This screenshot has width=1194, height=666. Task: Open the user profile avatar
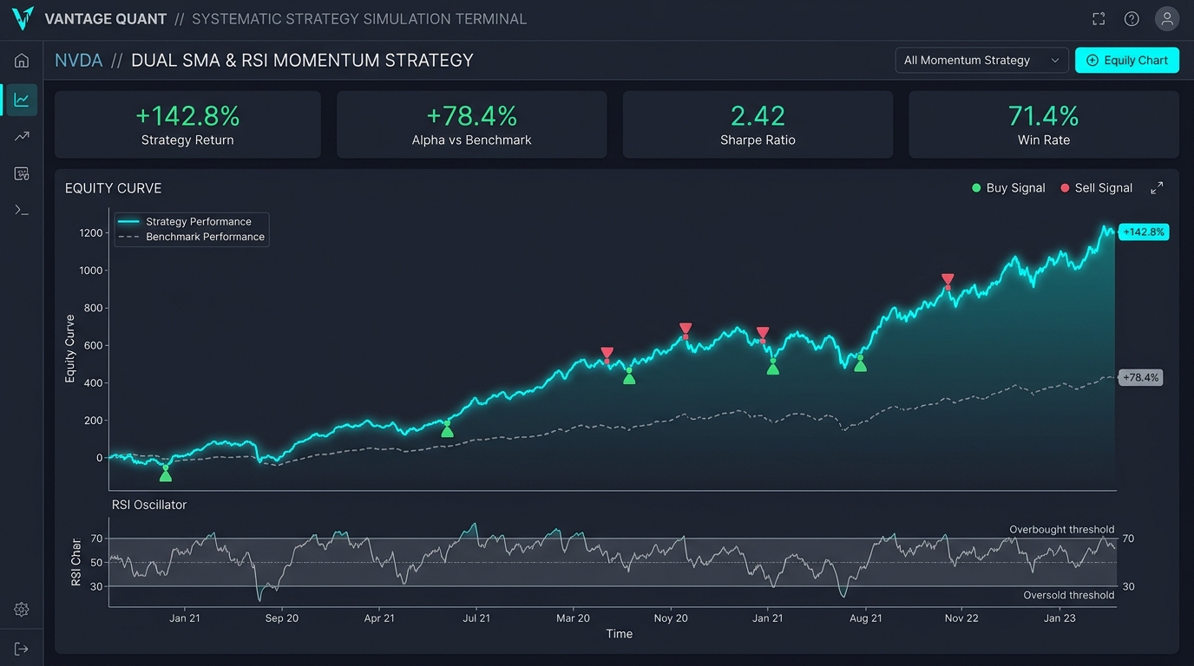1167,19
